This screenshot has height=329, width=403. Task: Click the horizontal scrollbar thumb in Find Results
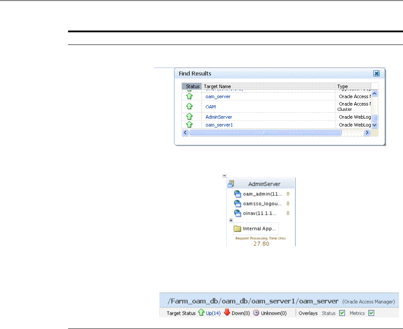point(265,133)
